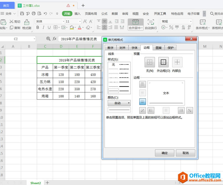This screenshot has height=185, width=223.
Task: Click the fill color bucket swatch
Action: [72, 27]
